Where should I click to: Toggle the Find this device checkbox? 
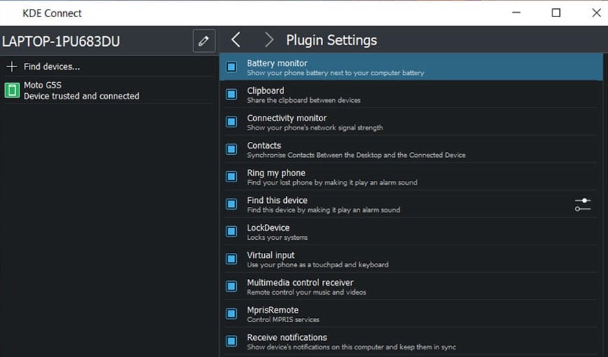click(231, 204)
